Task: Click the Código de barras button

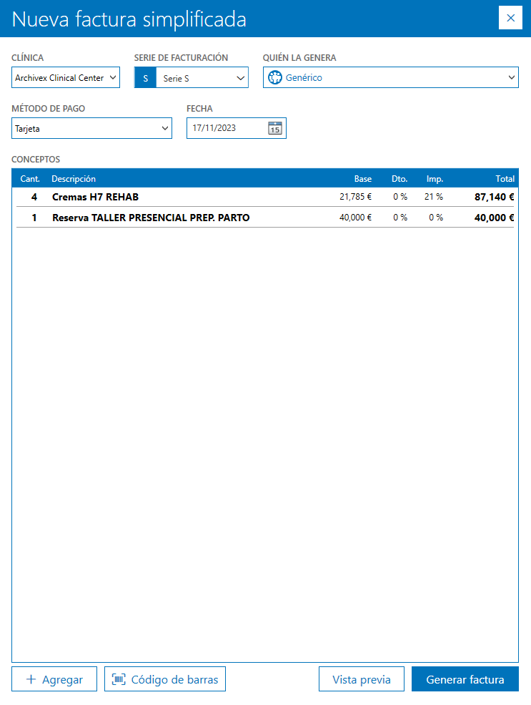Action: pyautogui.click(x=165, y=679)
